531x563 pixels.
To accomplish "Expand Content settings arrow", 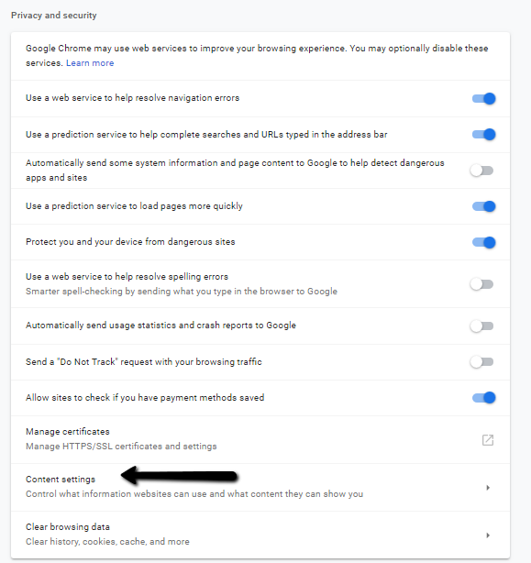I will coord(488,488).
